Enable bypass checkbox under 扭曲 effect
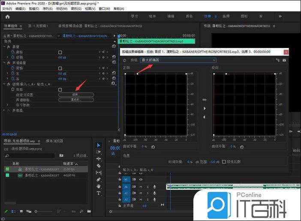This screenshot has height=221, width=301. click(60, 90)
